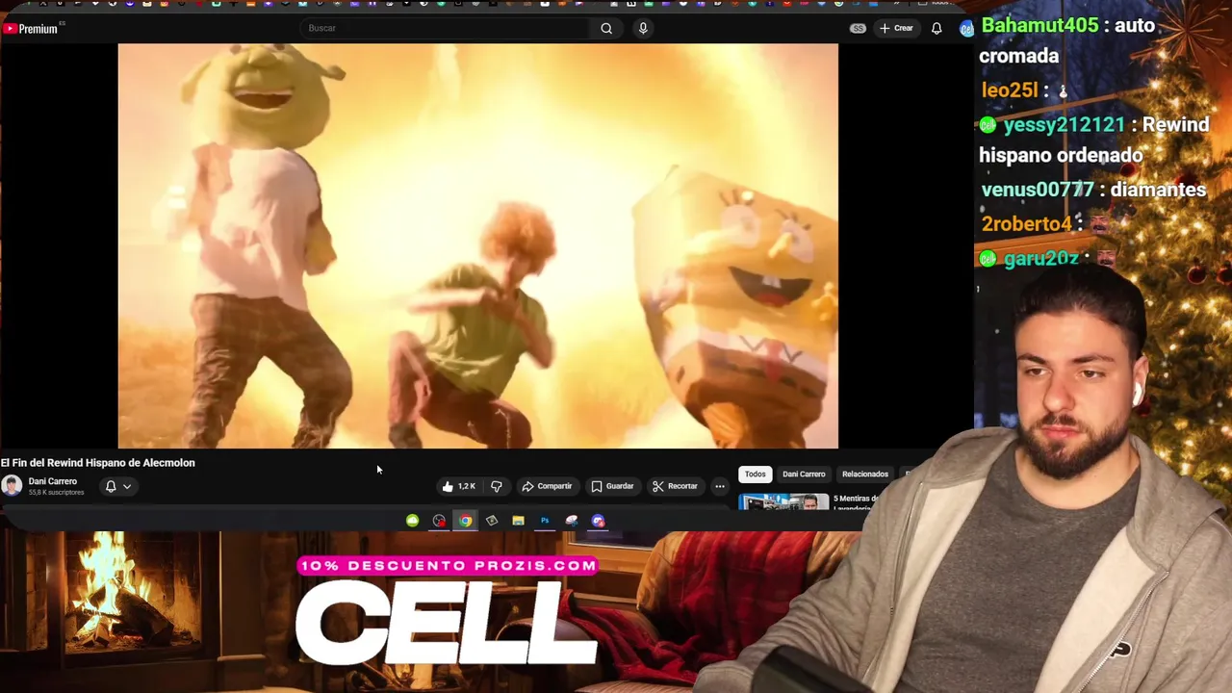Select the Dani Carrero filter chip
The width and height of the screenshot is (1232, 693).
pyautogui.click(x=804, y=474)
